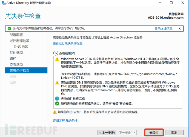Click green check icon in notification bar
The width and height of the screenshot is (189, 137).
pos(9,28)
